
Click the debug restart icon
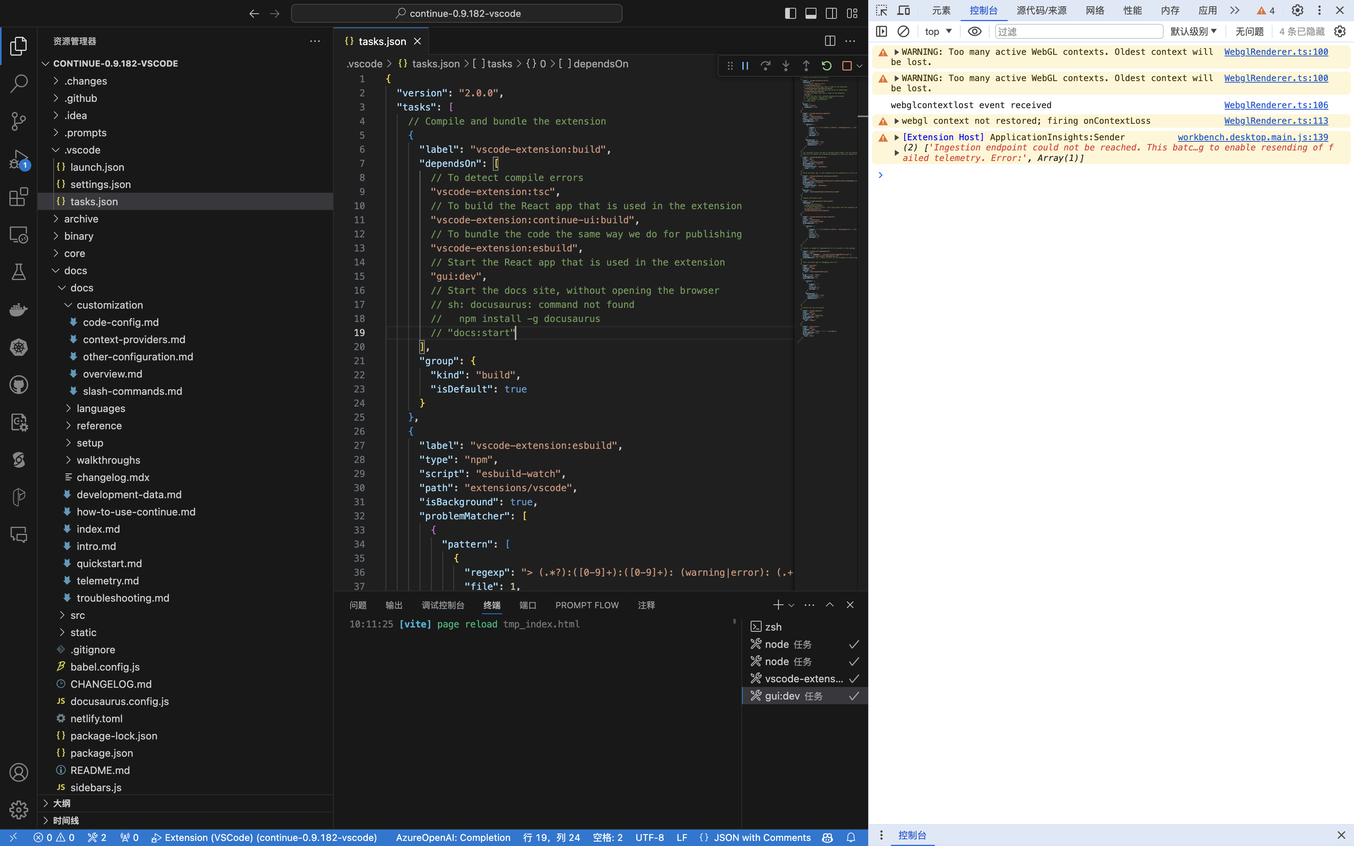pos(826,66)
